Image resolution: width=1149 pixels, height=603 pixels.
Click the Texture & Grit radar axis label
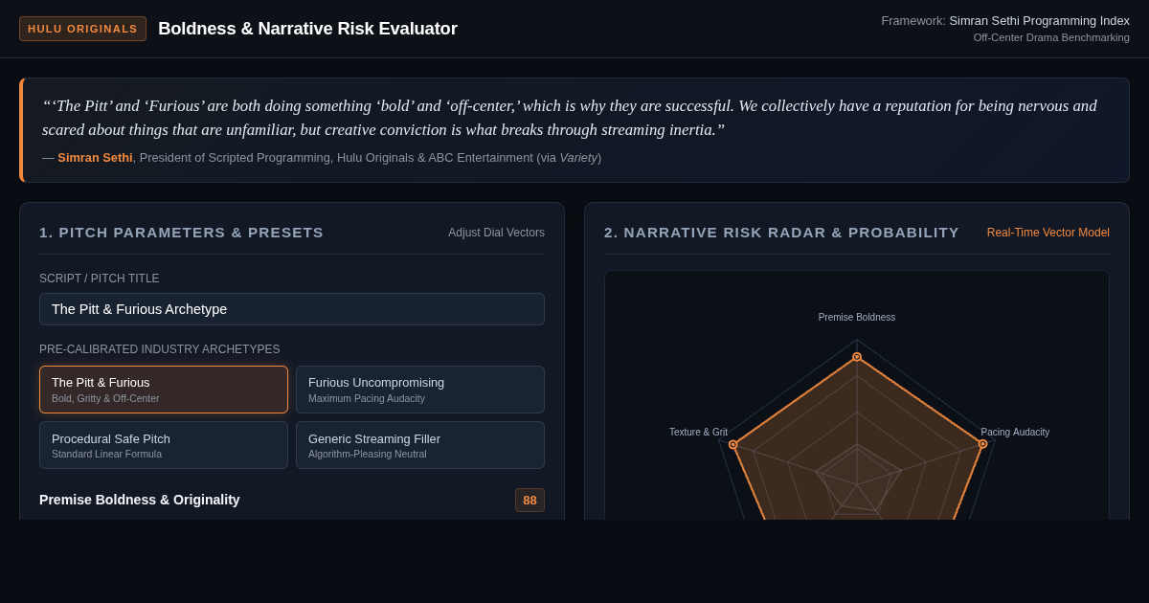(x=698, y=433)
